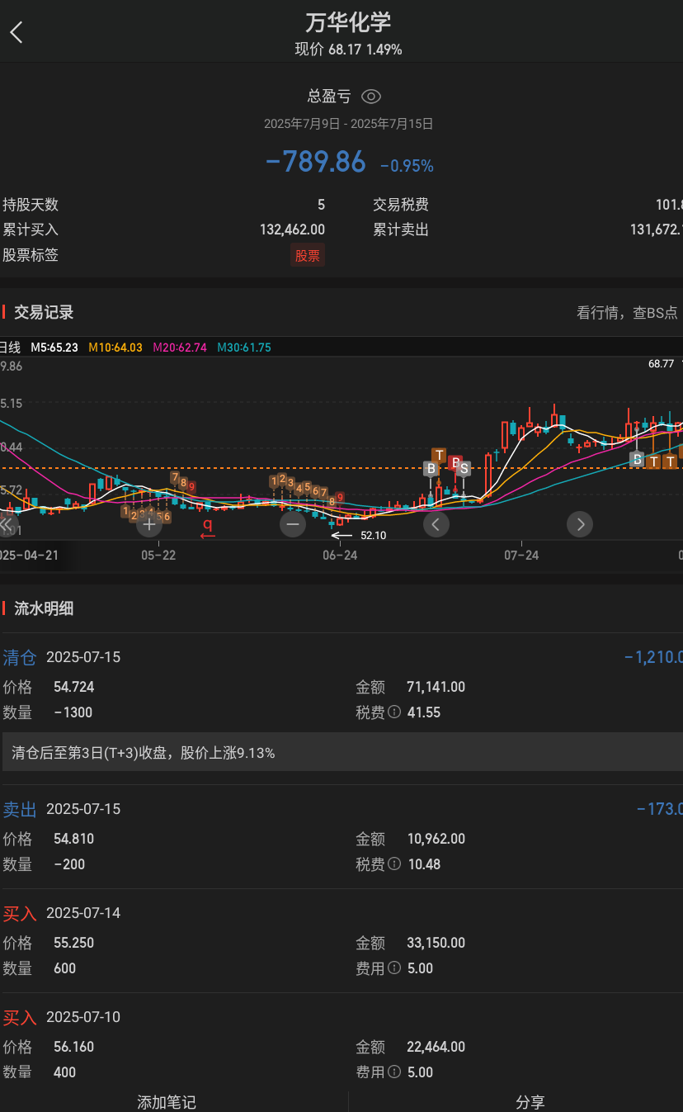Select the M10:64.03 moving average label
The image size is (683, 1112).
tap(115, 348)
